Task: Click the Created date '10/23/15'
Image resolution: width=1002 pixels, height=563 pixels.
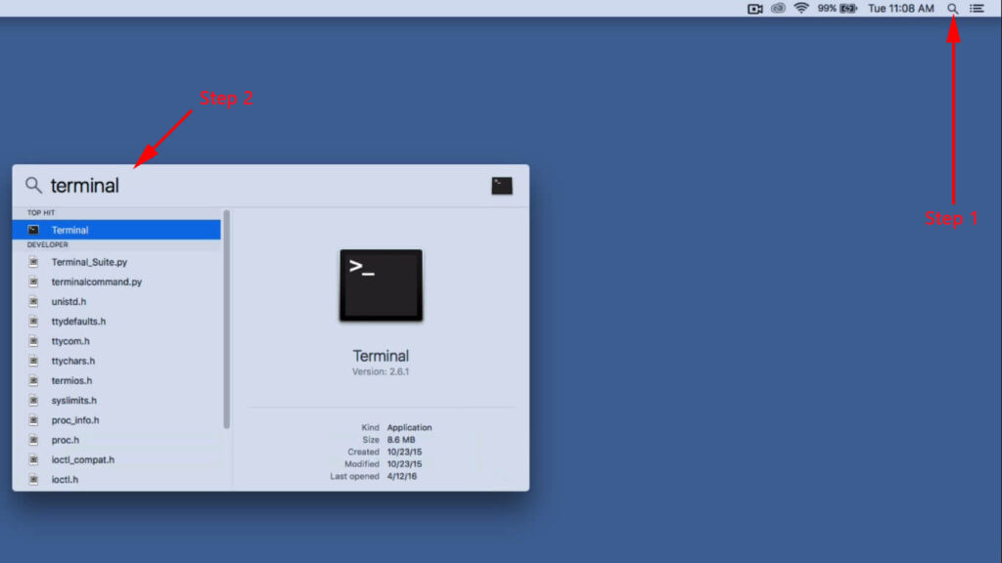Action: tap(404, 452)
